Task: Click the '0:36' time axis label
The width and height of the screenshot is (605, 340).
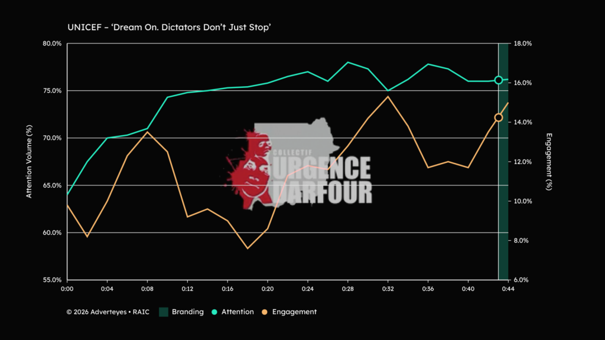Action: [428, 289]
